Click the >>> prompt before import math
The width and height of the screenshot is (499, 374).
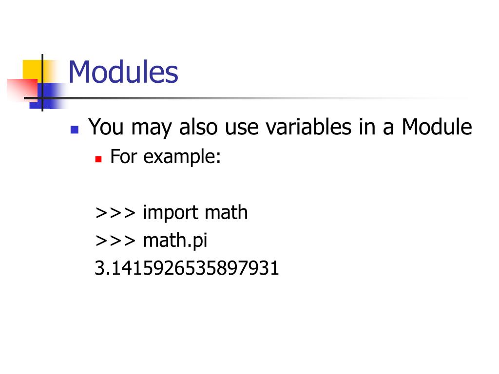tap(115, 213)
